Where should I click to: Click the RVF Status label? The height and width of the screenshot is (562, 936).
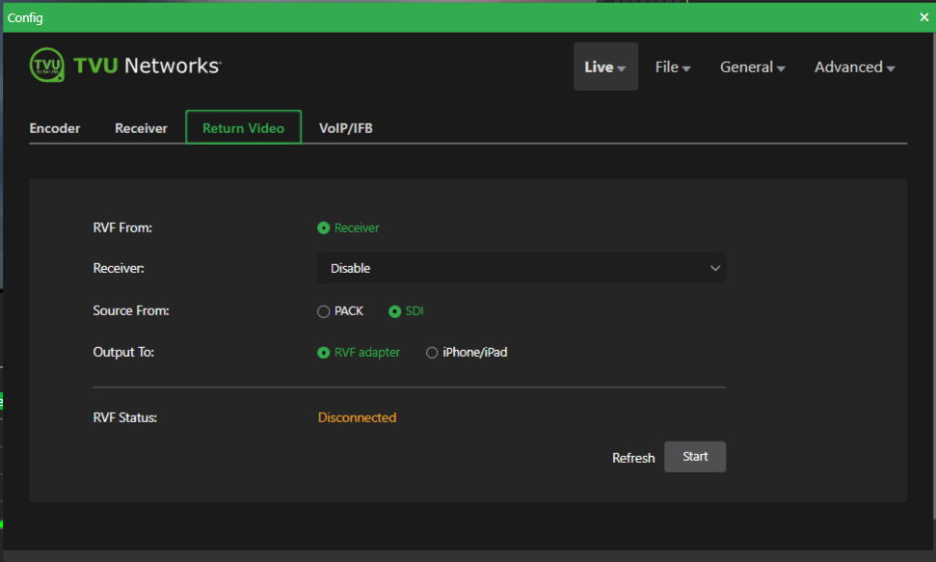pyautogui.click(x=124, y=417)
